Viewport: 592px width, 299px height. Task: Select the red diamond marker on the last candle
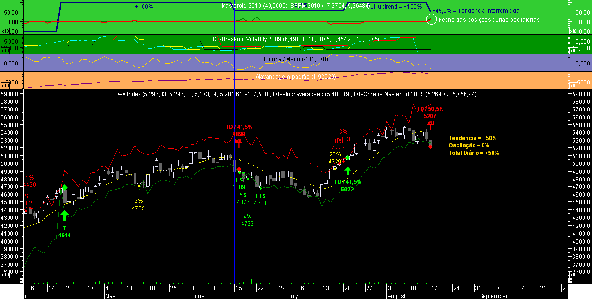tap(430, 146)
